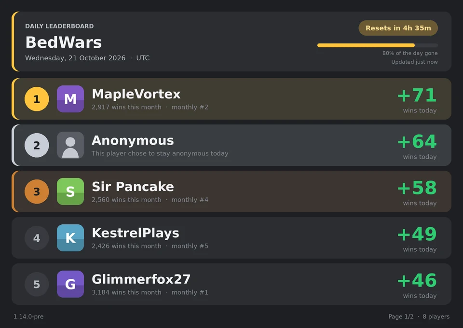Open Sir Pancake player name
The height and width of the screenshot is (328, 463).
click(133, 187)
